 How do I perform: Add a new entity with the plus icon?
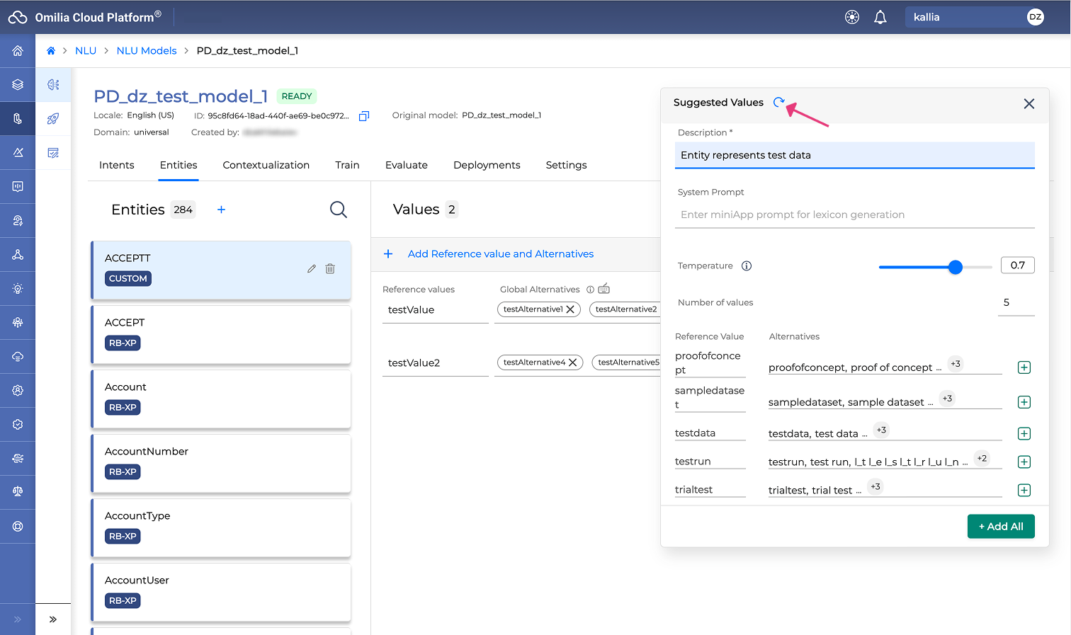221,210
